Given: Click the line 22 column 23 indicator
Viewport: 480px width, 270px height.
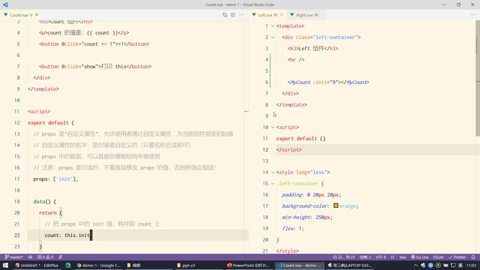Looking at the screenshot, I should point(344,257).
